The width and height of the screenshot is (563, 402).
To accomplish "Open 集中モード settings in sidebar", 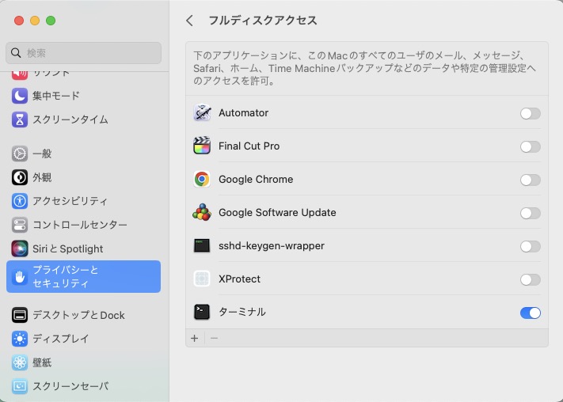I will 55,96.
